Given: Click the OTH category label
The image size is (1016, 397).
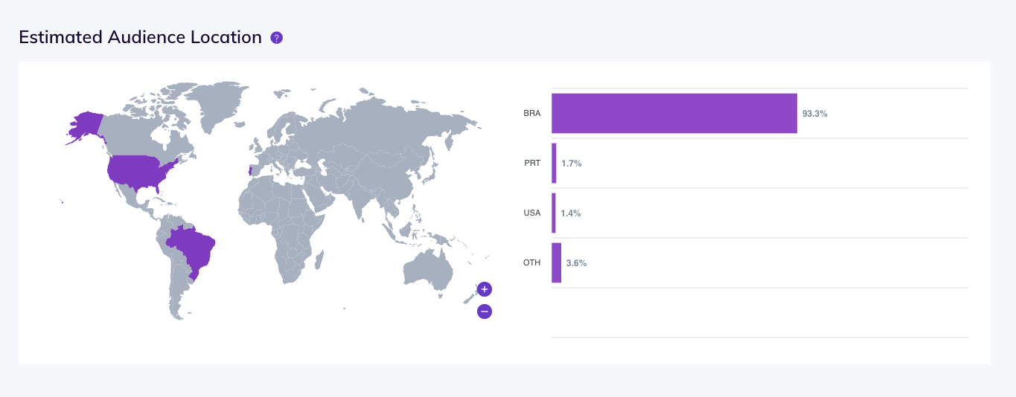Looking at the screenshot, I should pos(531,263).
